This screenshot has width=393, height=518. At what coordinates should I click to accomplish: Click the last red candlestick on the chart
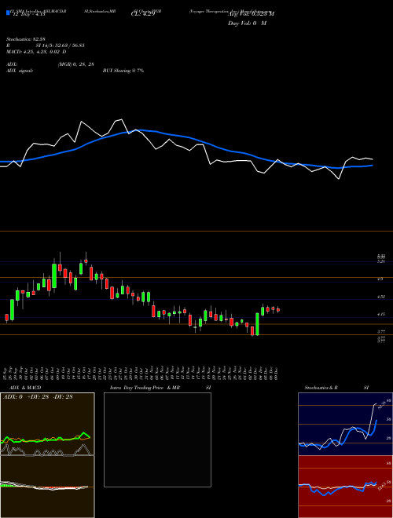[x=278, y=310]
